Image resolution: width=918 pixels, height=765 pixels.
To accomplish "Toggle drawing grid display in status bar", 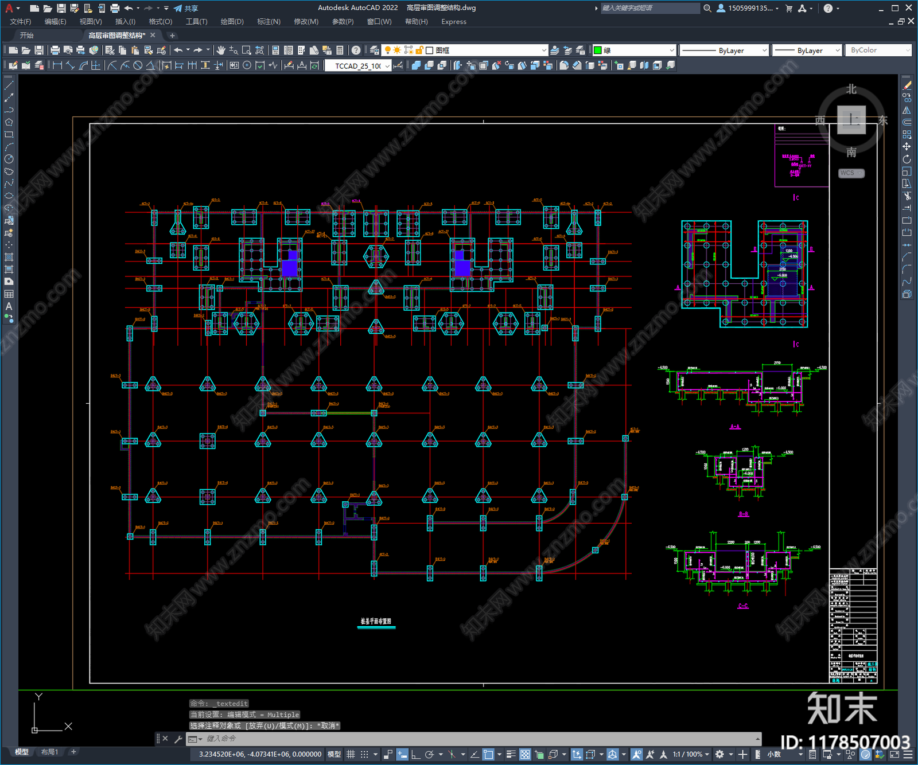I will point(351,754).
